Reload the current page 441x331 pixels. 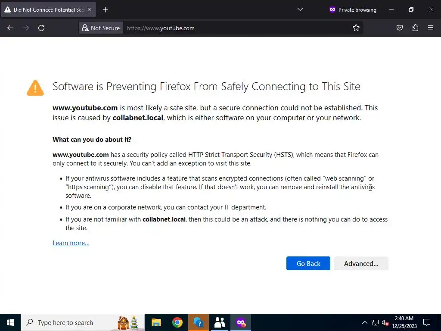pyautogui.click(x=41, y=28)
